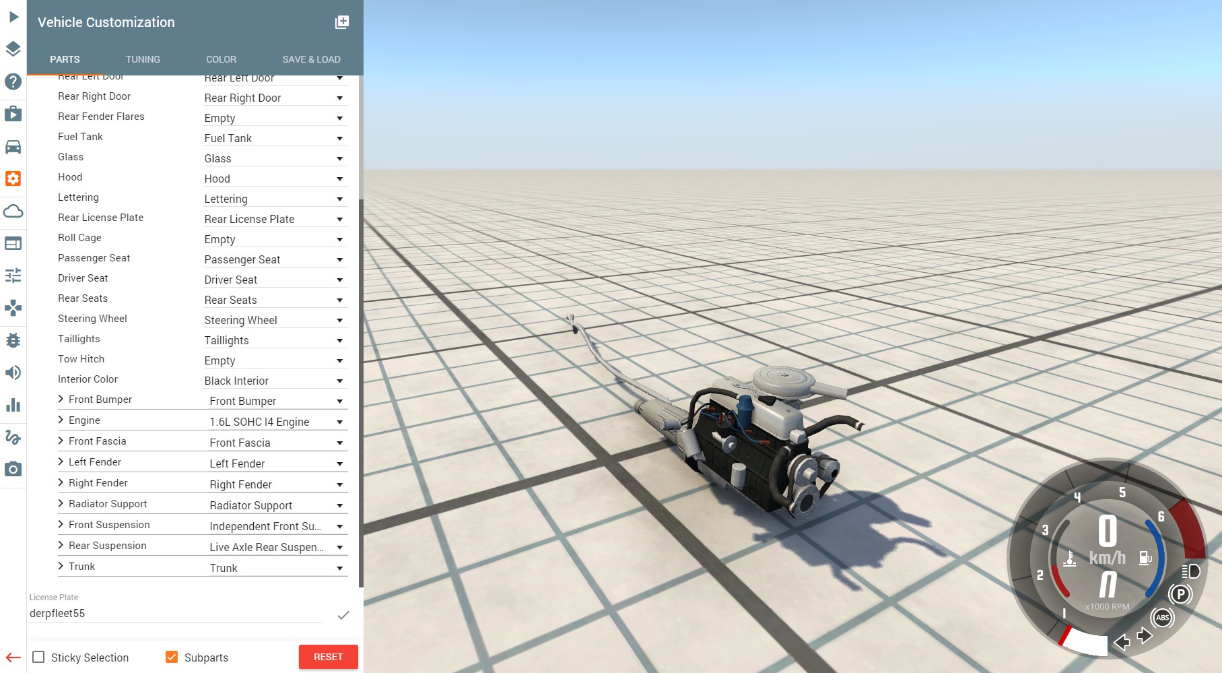Expand the Rear Suspension subparts
Screen dimensions: 1222x673
pos(61,545)
